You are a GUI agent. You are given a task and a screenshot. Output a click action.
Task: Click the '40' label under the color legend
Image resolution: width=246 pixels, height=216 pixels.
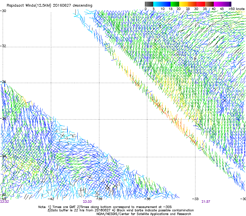click(213, 9)
